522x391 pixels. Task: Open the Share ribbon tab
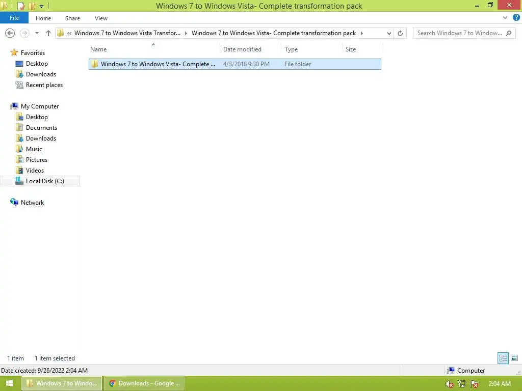[x=72, y=18]
